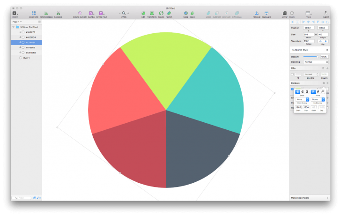The image size is (341, 216).
Task: Click the Scale toolbar icon
Action: pyautogui.click(x=192, y=13)
